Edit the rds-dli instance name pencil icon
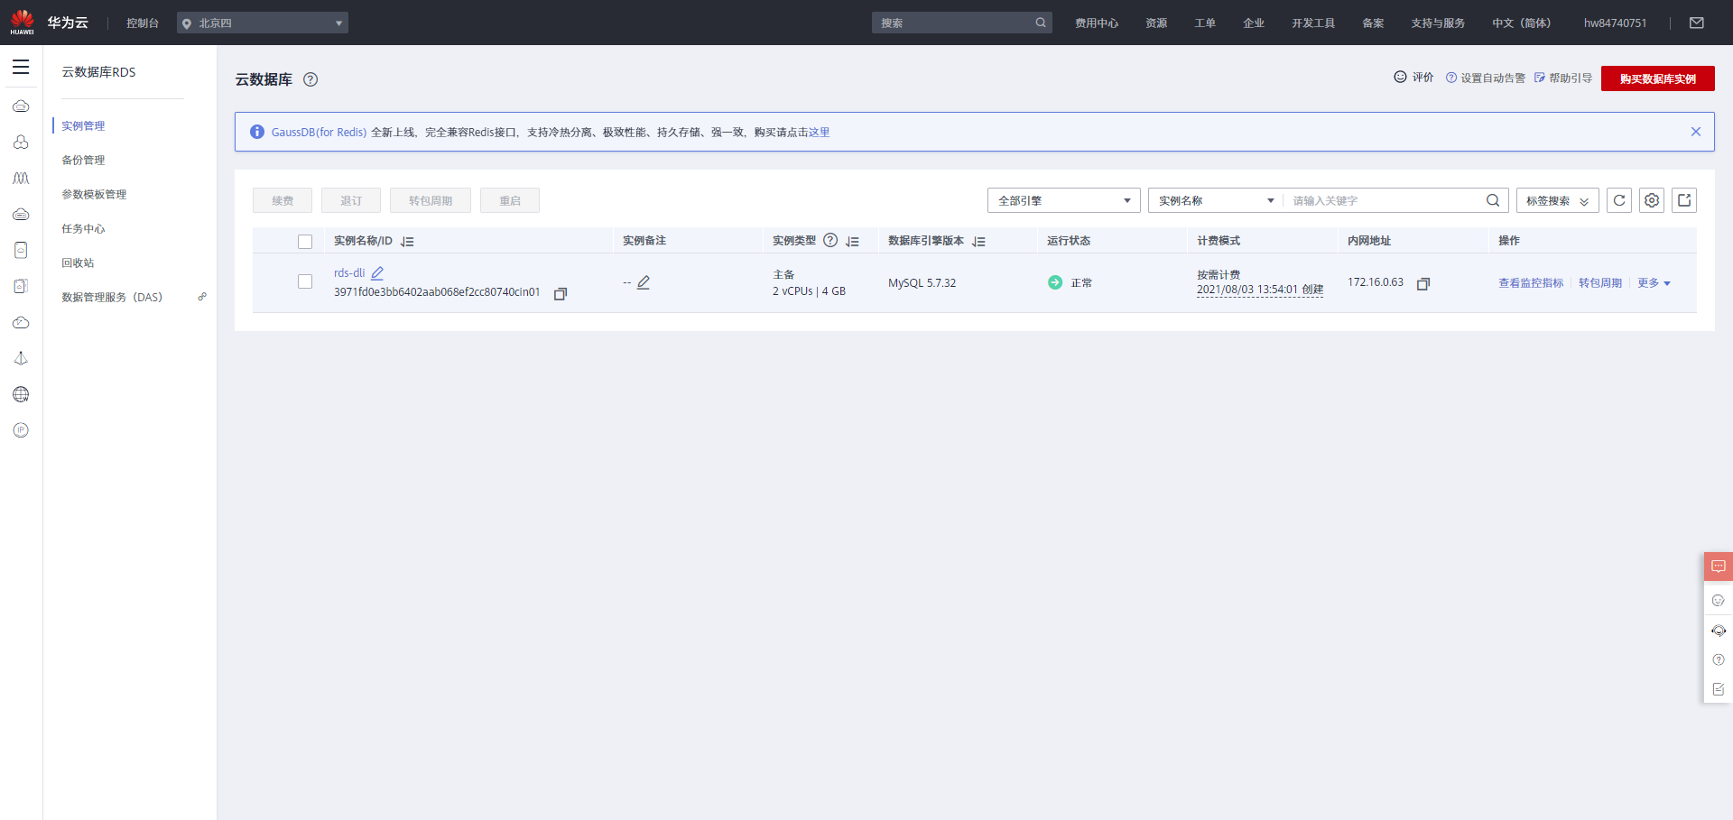The width and height of the screenshot is (1733, 820). coord(377,273)
